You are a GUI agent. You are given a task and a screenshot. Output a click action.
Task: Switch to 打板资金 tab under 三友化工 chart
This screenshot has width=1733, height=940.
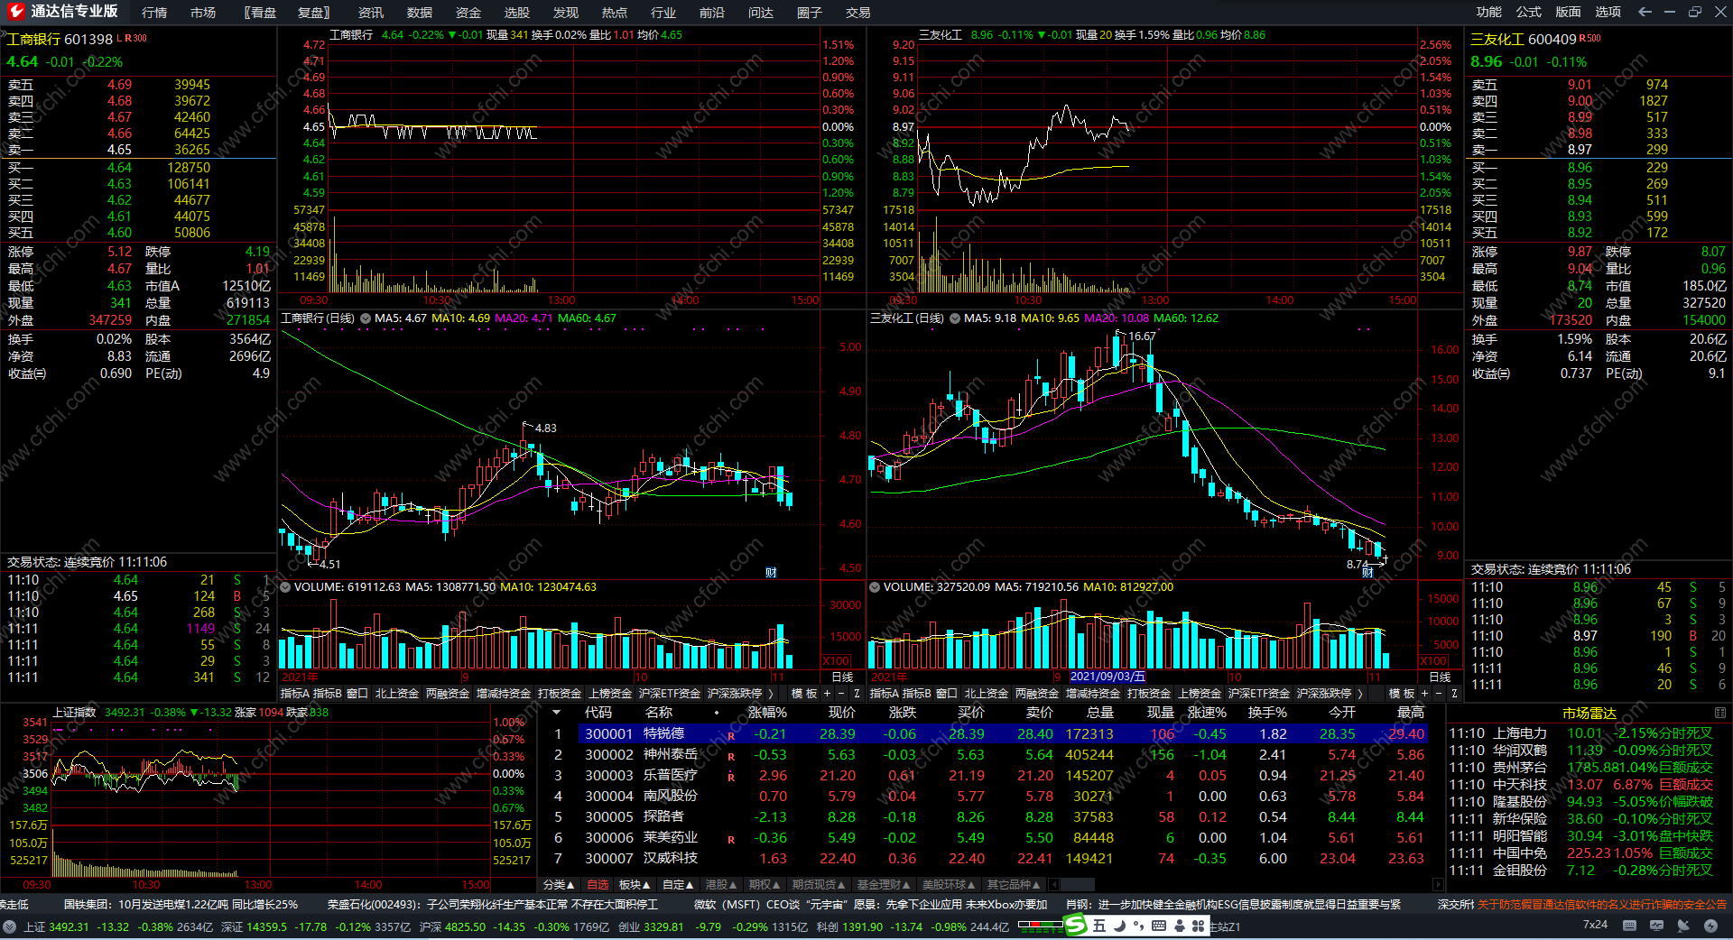1149,694
